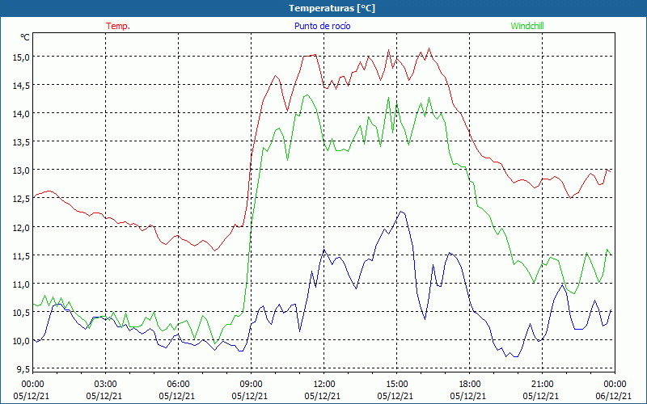
Task: Click the 12:00 time axis label
Action: (324, 384)
